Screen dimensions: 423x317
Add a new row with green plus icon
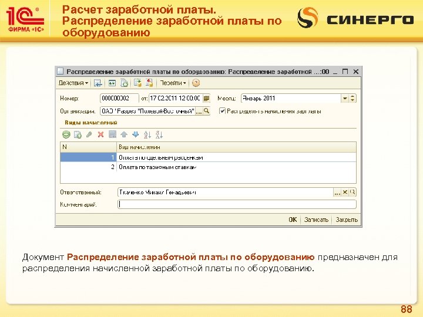click(66, 134)
